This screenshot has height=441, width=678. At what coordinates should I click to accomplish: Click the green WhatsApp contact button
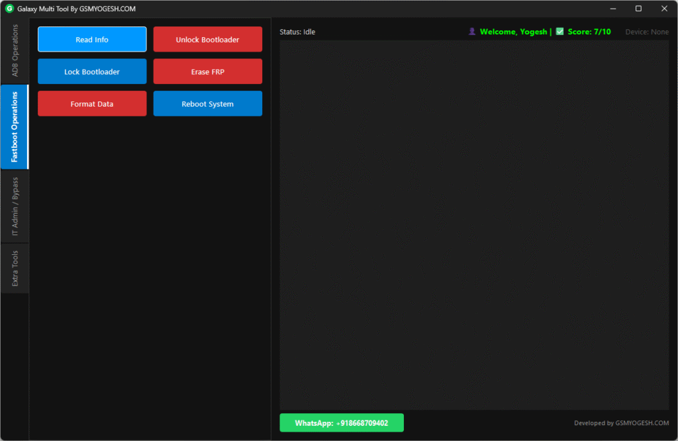click(x=341, y=423)
